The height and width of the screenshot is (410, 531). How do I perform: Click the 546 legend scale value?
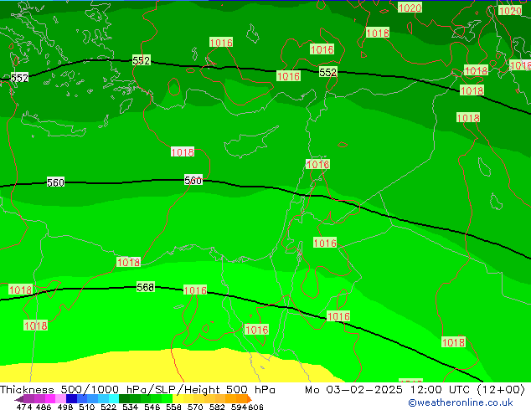pyautogui.click(x=152, y=407)
